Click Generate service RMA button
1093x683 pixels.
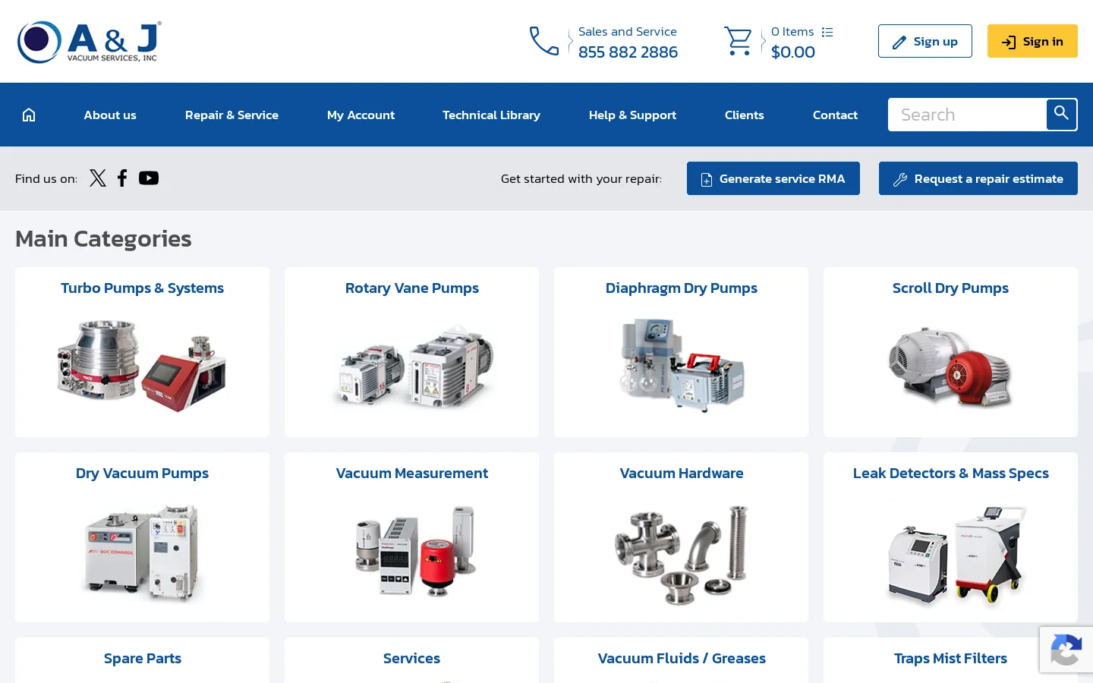[x=773, y=178]
